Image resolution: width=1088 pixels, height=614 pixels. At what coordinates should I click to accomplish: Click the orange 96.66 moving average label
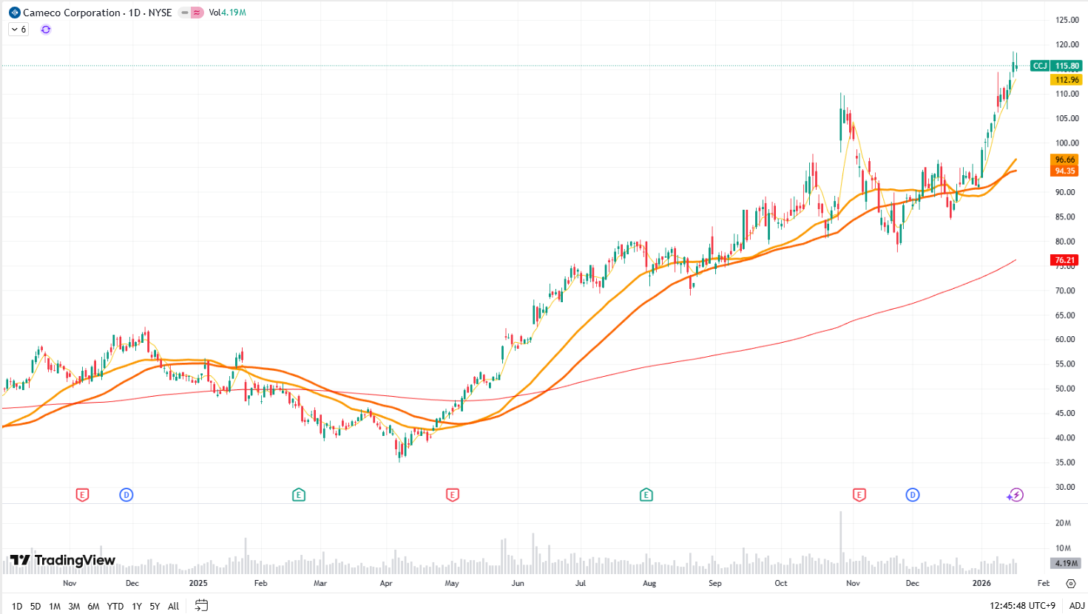click(1065, 160)
